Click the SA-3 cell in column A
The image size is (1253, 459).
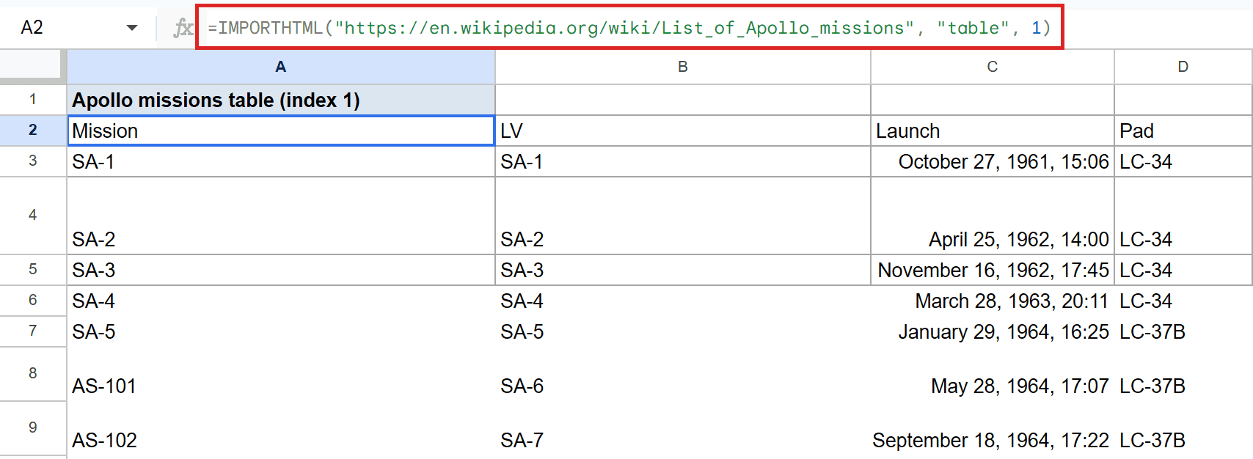tap(281, 270)
